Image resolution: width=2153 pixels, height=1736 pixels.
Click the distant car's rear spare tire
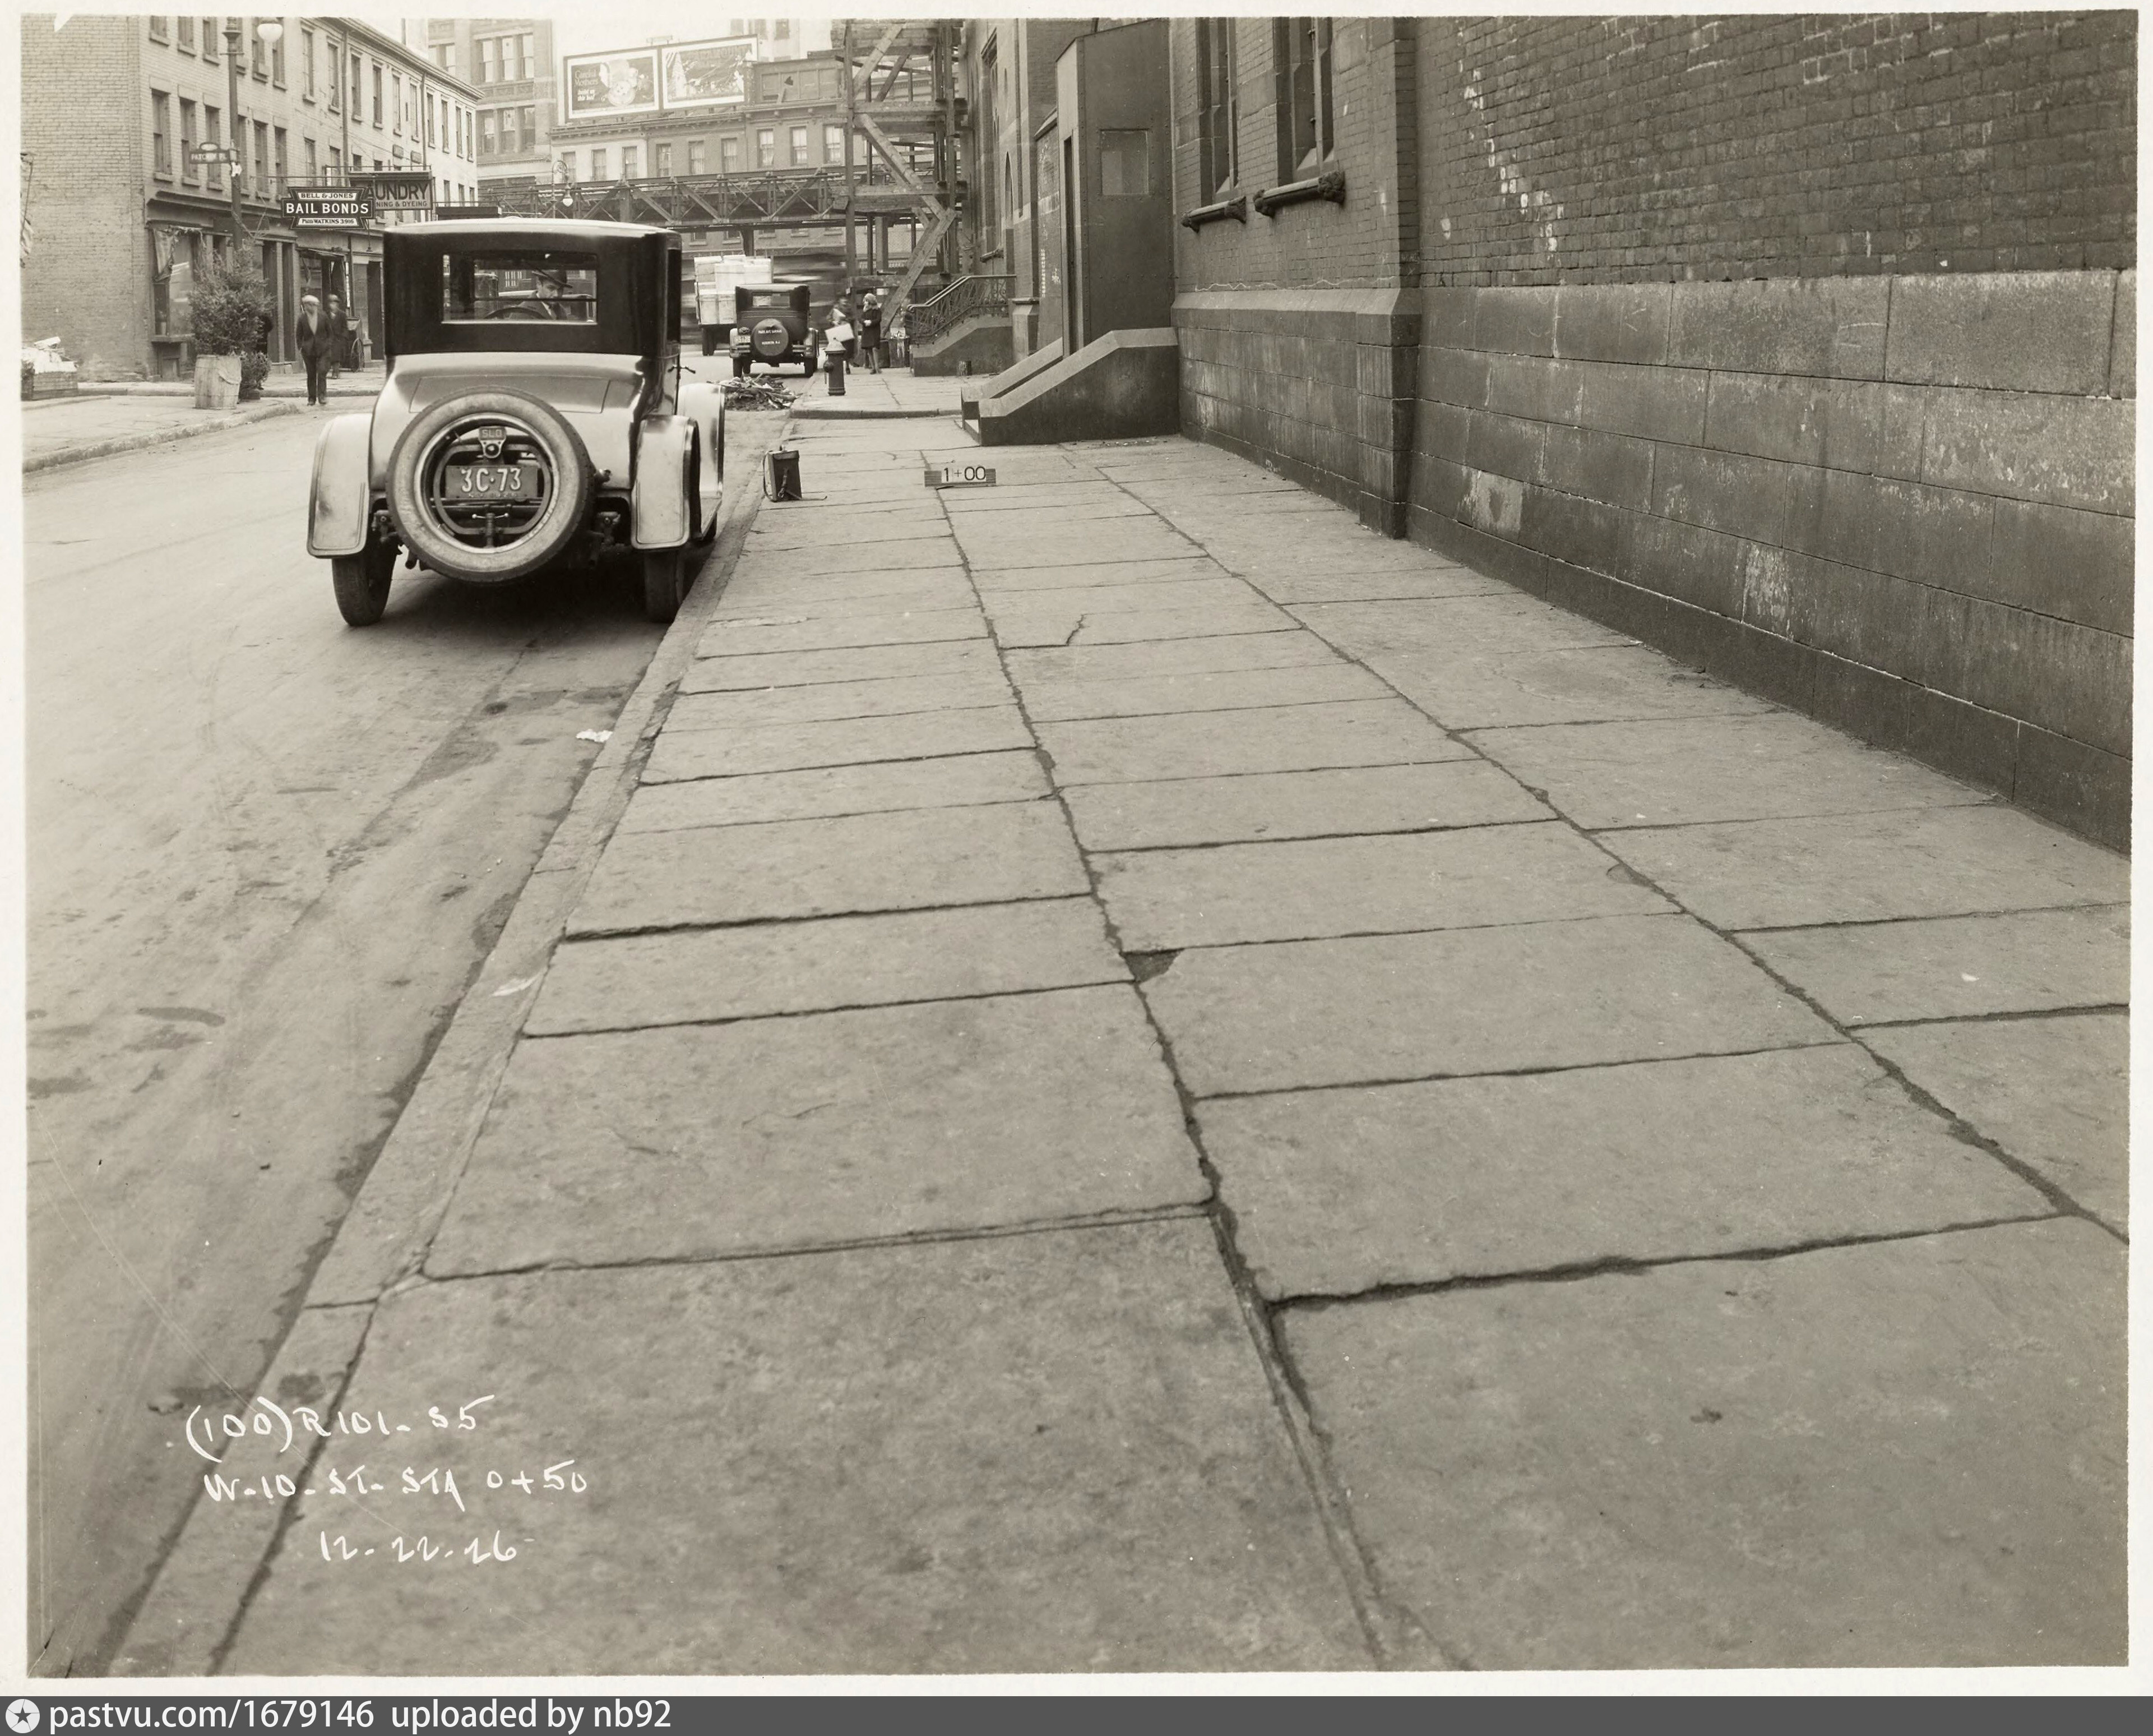(771, 337)
